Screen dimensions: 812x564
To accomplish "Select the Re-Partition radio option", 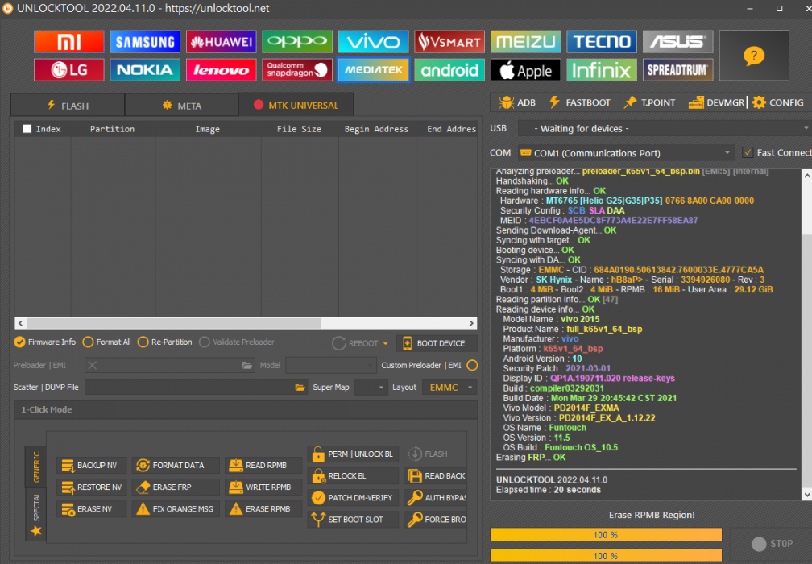I will pos(164,342).
